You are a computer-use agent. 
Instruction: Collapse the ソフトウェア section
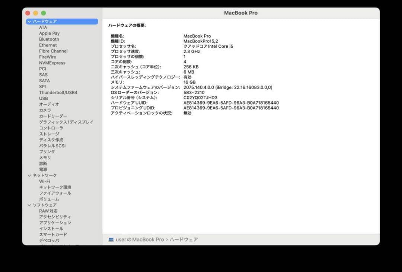pos(29,205)
